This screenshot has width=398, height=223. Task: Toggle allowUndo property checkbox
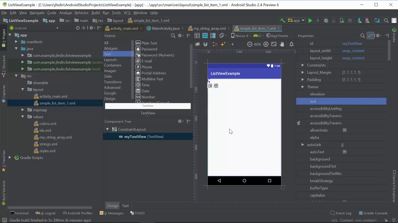pyautogui.click(x=345, y=130)
